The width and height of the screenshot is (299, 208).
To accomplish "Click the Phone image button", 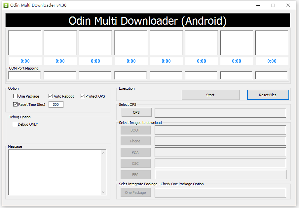I will tap(135, 141).
